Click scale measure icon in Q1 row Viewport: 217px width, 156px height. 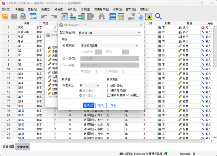(180, 46)
